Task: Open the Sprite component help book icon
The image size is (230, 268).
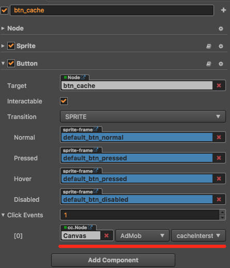Action: point(209,46)
